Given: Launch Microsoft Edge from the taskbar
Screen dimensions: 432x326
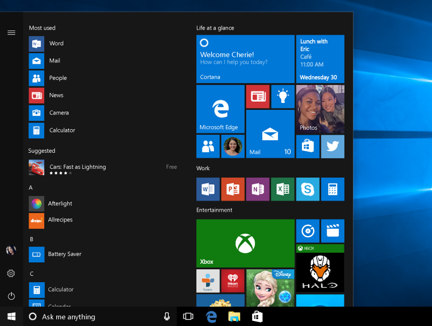Looking at the screenshot, I should (211, 316).
